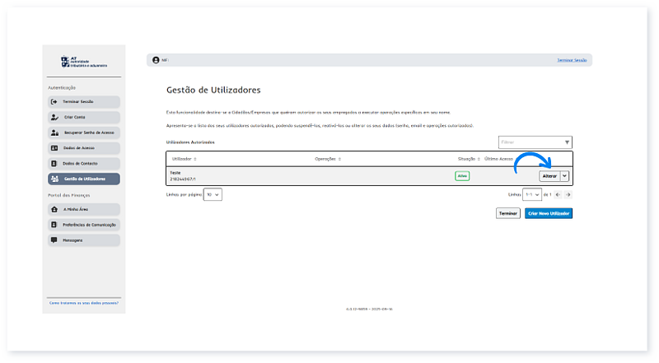659x363 pixels.
Task: Click the Dados de Acesso card icon
Action: pos(54,148)
